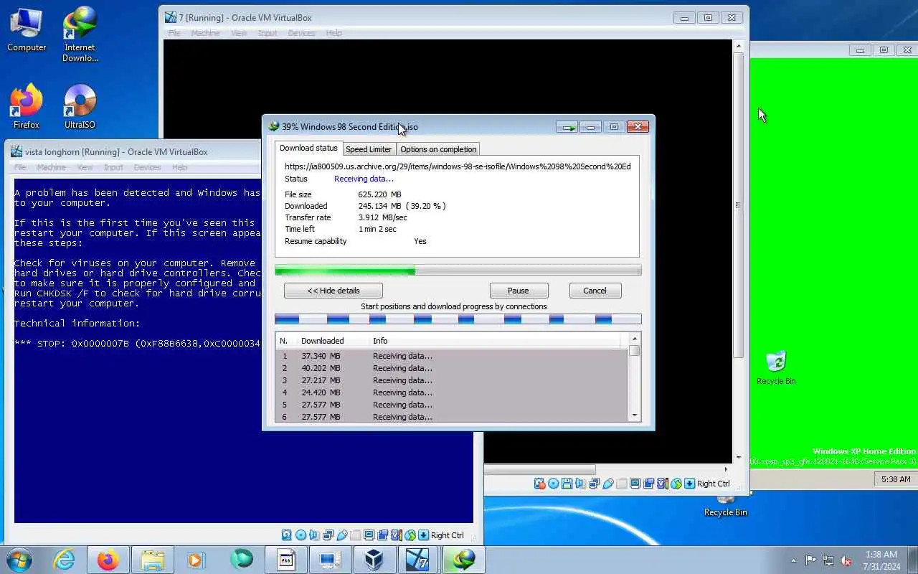
Task: Click optical drive indicator in vista longhorn status bar
Action: click(x=301, y=535)
